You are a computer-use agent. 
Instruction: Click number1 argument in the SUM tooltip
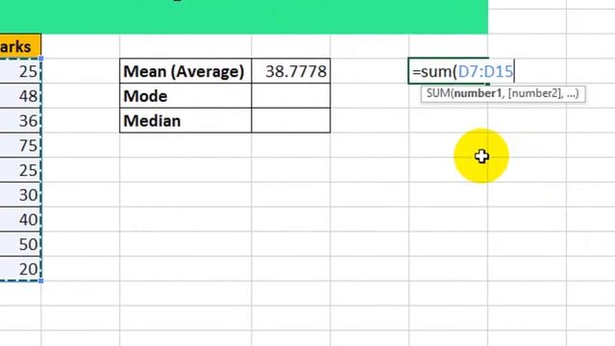tap(478, 93)
